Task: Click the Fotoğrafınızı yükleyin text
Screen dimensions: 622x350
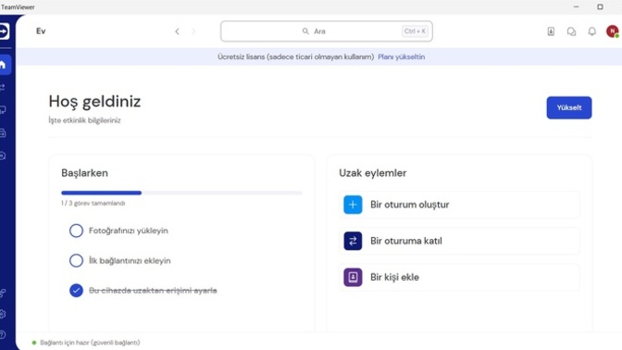Action: [x=128, y=231]
